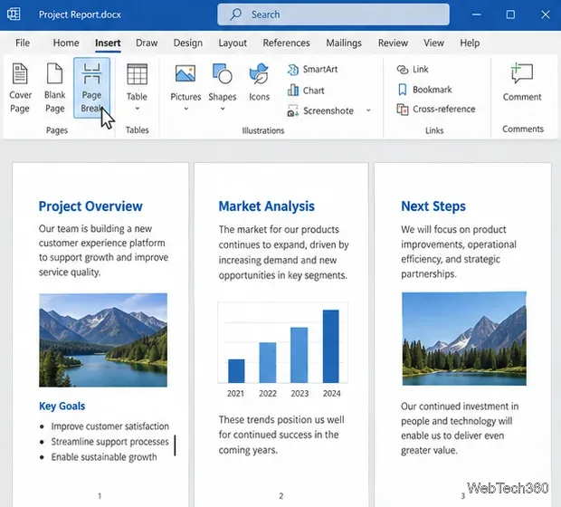Add a new Comment
561x507 pixels.
(522, 82)
